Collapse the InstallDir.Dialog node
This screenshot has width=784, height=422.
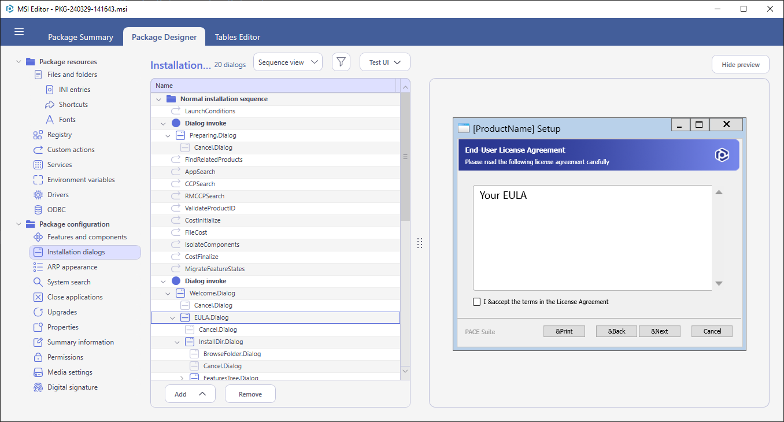(177, 342)
